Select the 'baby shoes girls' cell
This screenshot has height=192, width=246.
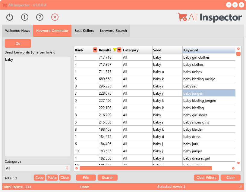(209, 122)
